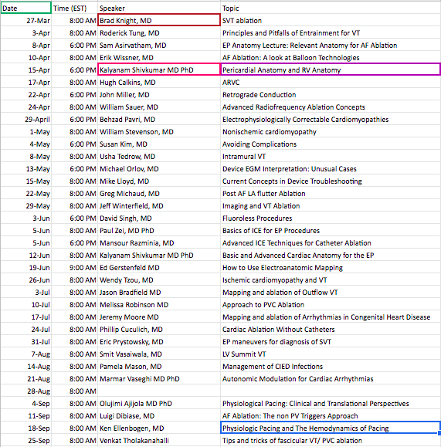
Task: Click the Greg Michaud, MD cell
Action: tap(159, 193)
